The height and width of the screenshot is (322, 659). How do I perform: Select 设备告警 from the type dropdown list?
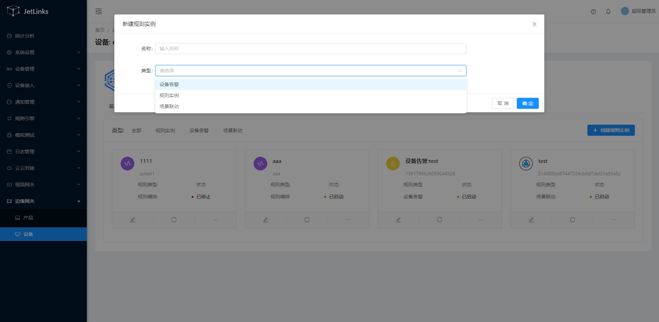click(169, 84)
